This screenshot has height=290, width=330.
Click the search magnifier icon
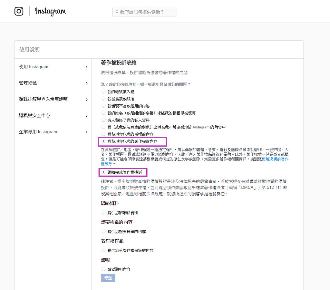(117, 12)
